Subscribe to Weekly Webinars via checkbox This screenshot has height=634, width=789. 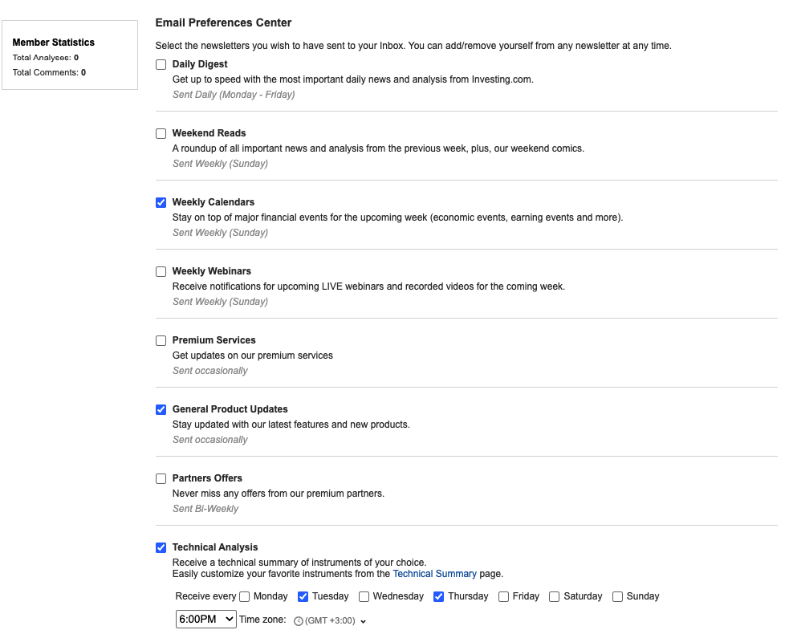point(161,272)
